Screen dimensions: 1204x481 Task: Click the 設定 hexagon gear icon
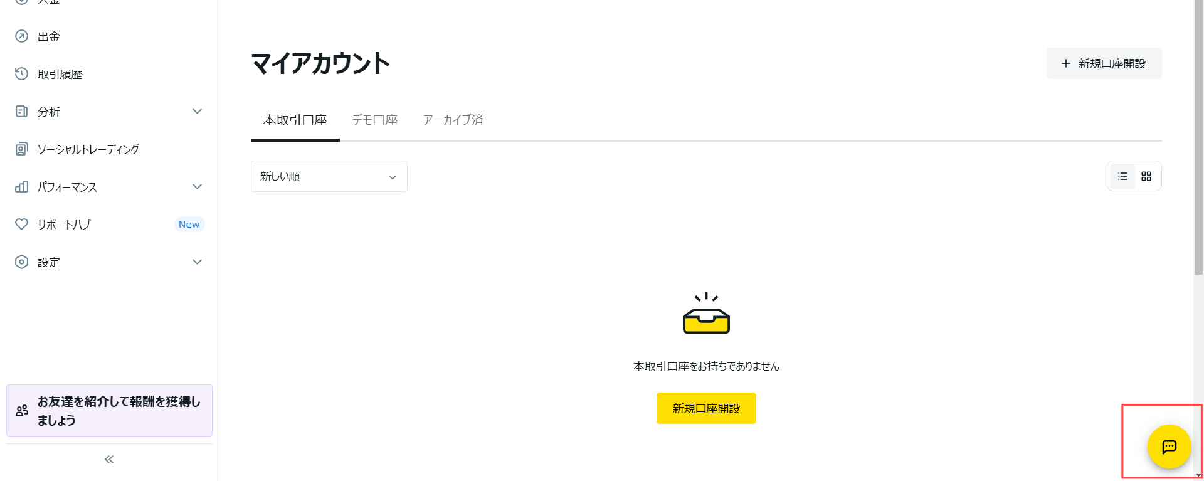21,262
